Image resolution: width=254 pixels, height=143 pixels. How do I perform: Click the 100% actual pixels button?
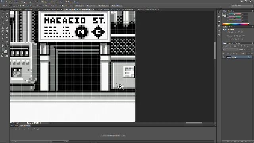click(x=79, y=6)
